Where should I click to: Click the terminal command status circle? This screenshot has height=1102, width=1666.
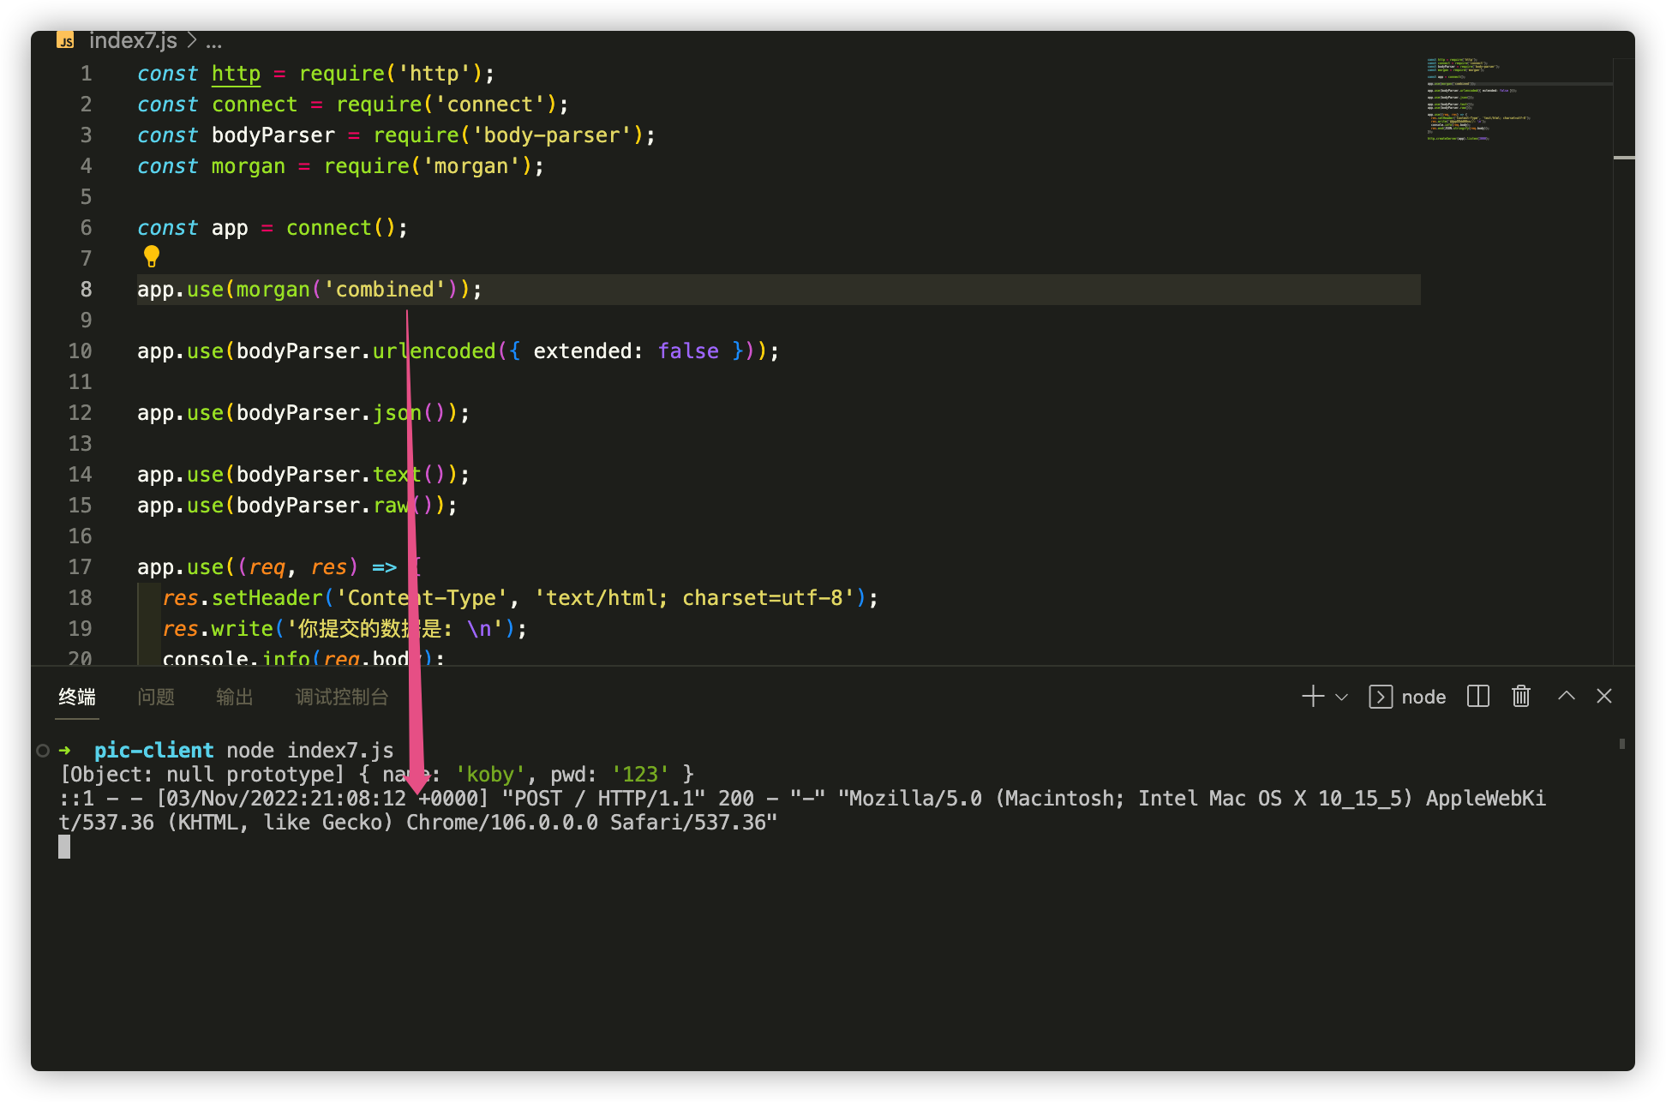[43, 751]
